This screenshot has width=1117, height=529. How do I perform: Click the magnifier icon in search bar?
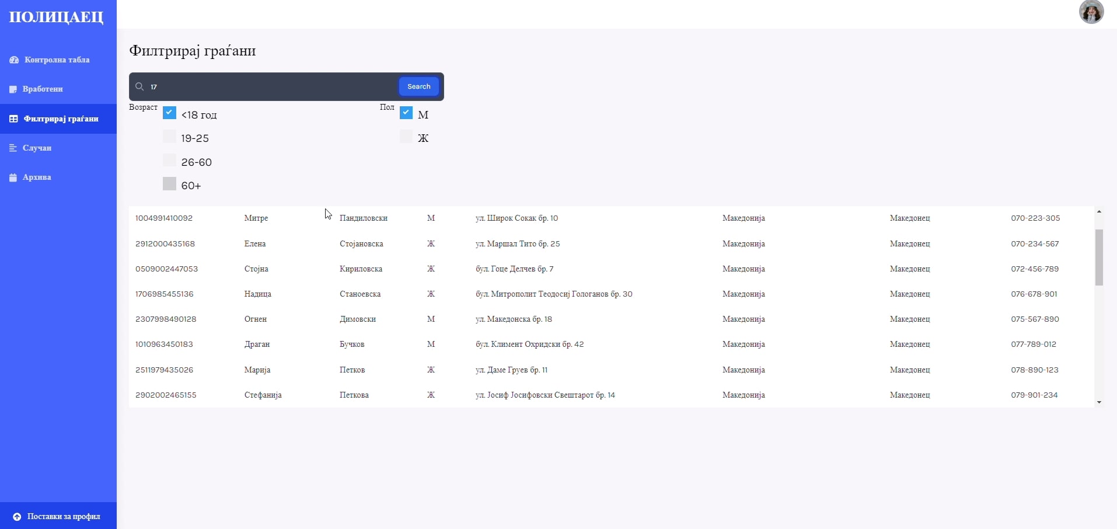tap(139, 87)
